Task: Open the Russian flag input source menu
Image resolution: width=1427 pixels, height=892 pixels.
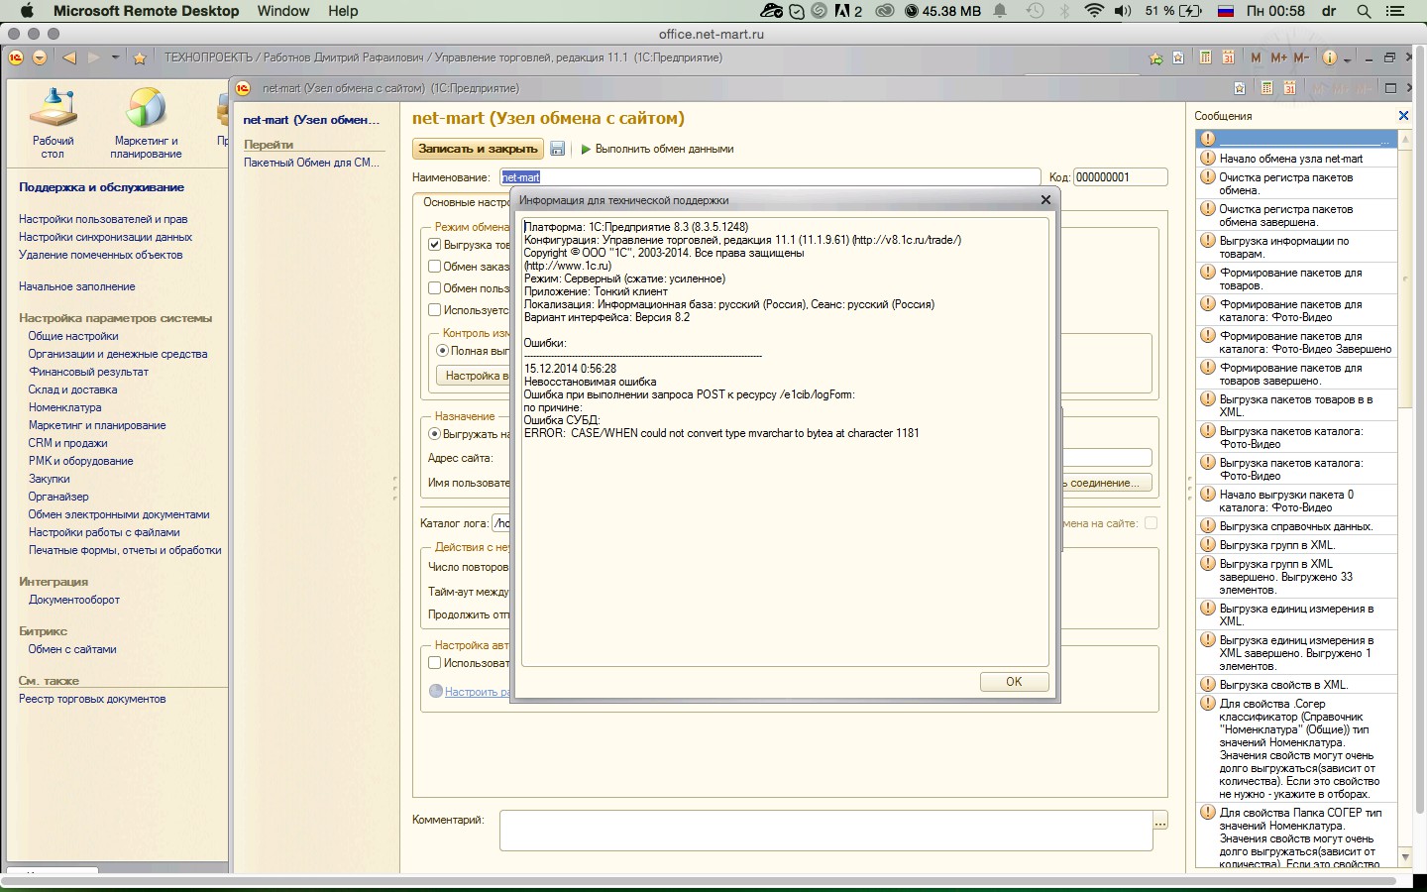Action: pos(1225,11)
